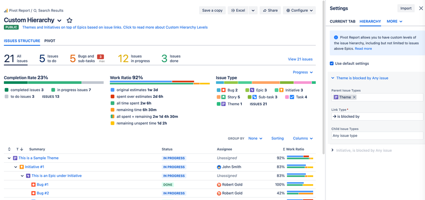This screenshot has height=200, width=425.
Task: Open the View 21 issues link
Action: tap(300, 59)
